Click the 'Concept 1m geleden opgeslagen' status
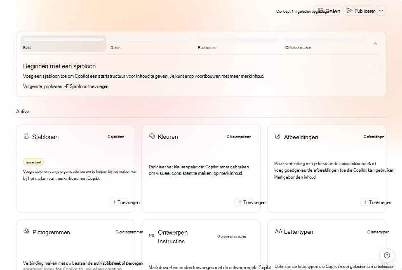402x270 pixels. (x=303, y=11)
